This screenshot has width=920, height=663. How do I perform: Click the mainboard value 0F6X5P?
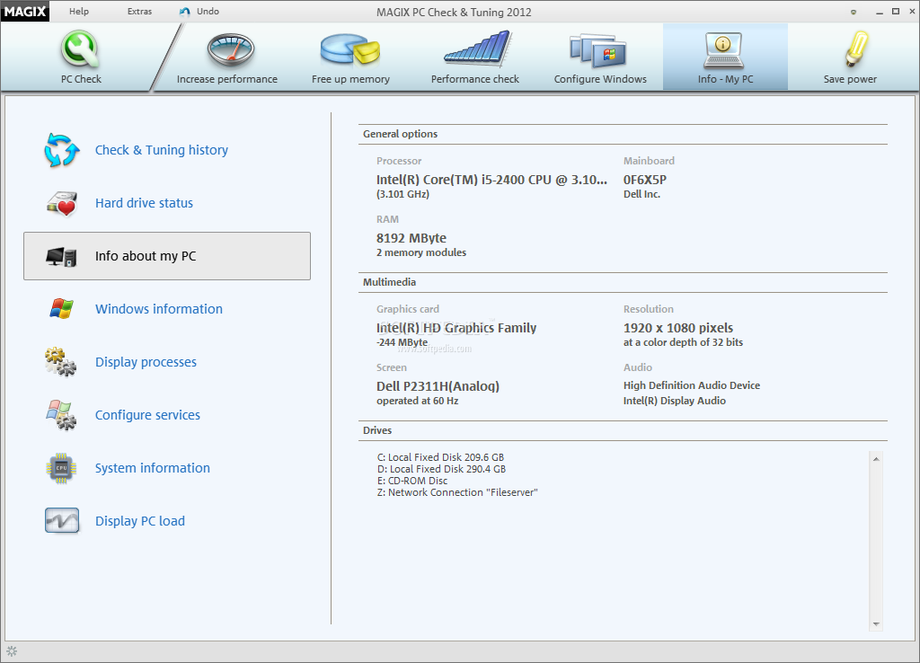pos(645,180)
